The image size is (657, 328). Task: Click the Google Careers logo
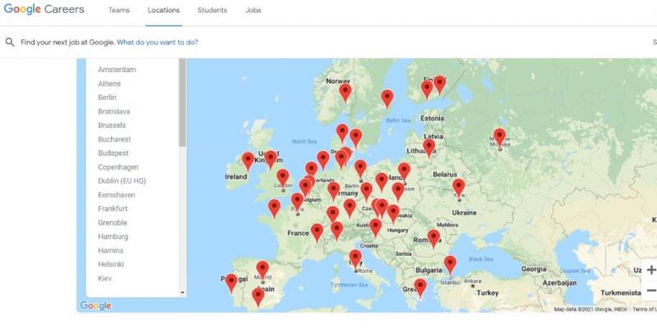pos(44,10)
